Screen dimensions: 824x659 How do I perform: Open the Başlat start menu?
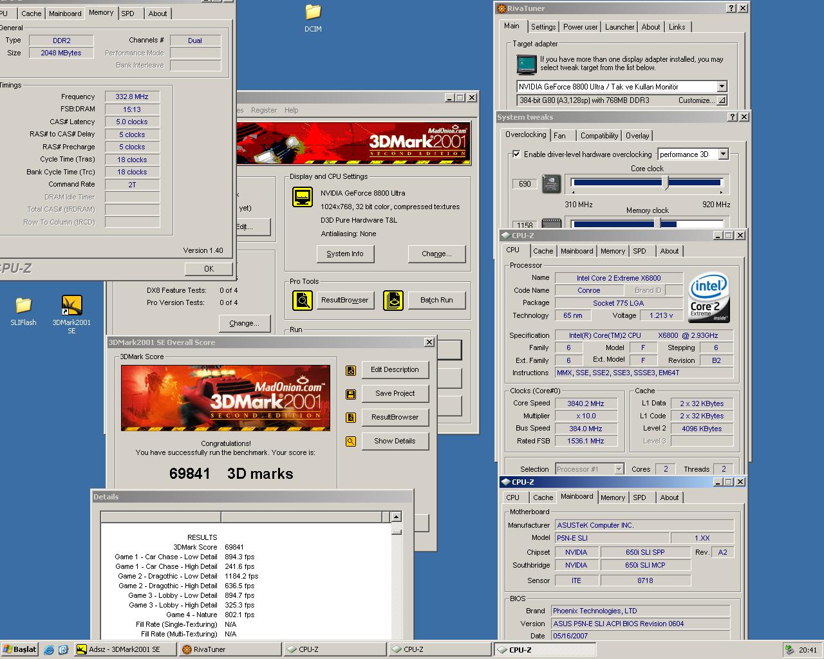pyautogui.click(x=20, y=650)
